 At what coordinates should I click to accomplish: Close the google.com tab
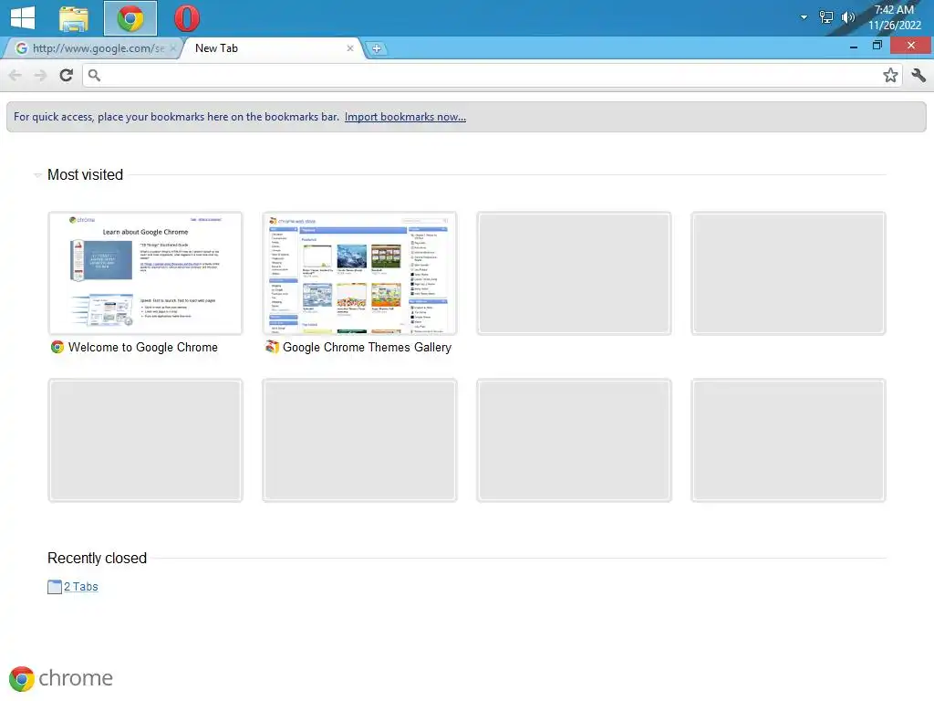(x=172, y=48)
